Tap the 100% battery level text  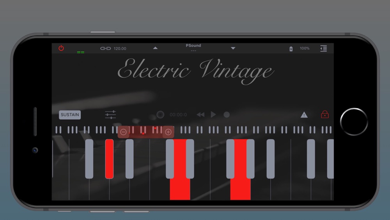pos(305,48)
